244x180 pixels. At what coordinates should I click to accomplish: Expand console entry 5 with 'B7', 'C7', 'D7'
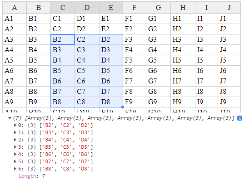pos(15,161)
